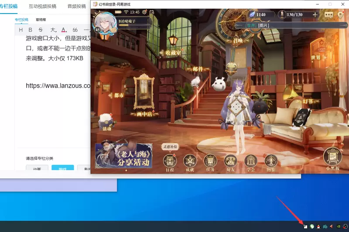Open the 召唤 summon label under the clock
This screenshot has width=349, height=232.
pyautogui.click(x=238, y=41)
